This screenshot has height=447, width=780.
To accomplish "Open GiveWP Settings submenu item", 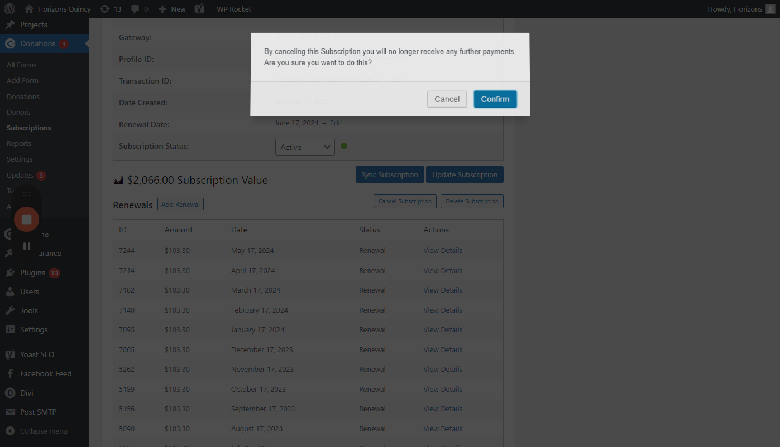I will click(x=20, y=159).
